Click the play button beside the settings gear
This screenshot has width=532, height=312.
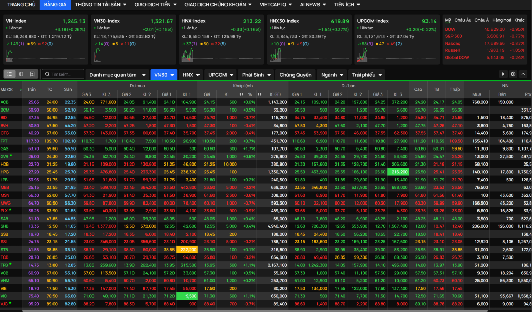click(x=503, y=74)
